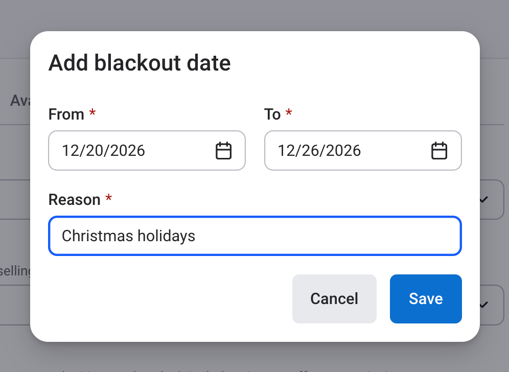Screen dimensions: 509x372
Task: Expand the upper dropdown chevron behind dialog
Action: pos(483,199)
